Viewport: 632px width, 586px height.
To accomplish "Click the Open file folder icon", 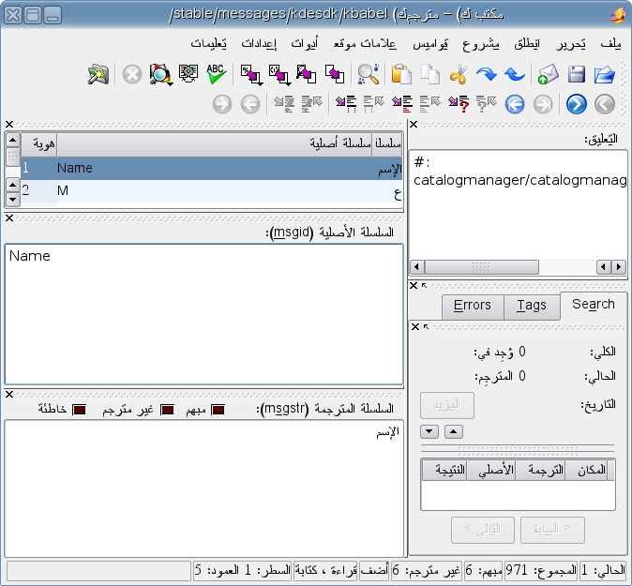I will pyautogui.click(x=605, y=75).
